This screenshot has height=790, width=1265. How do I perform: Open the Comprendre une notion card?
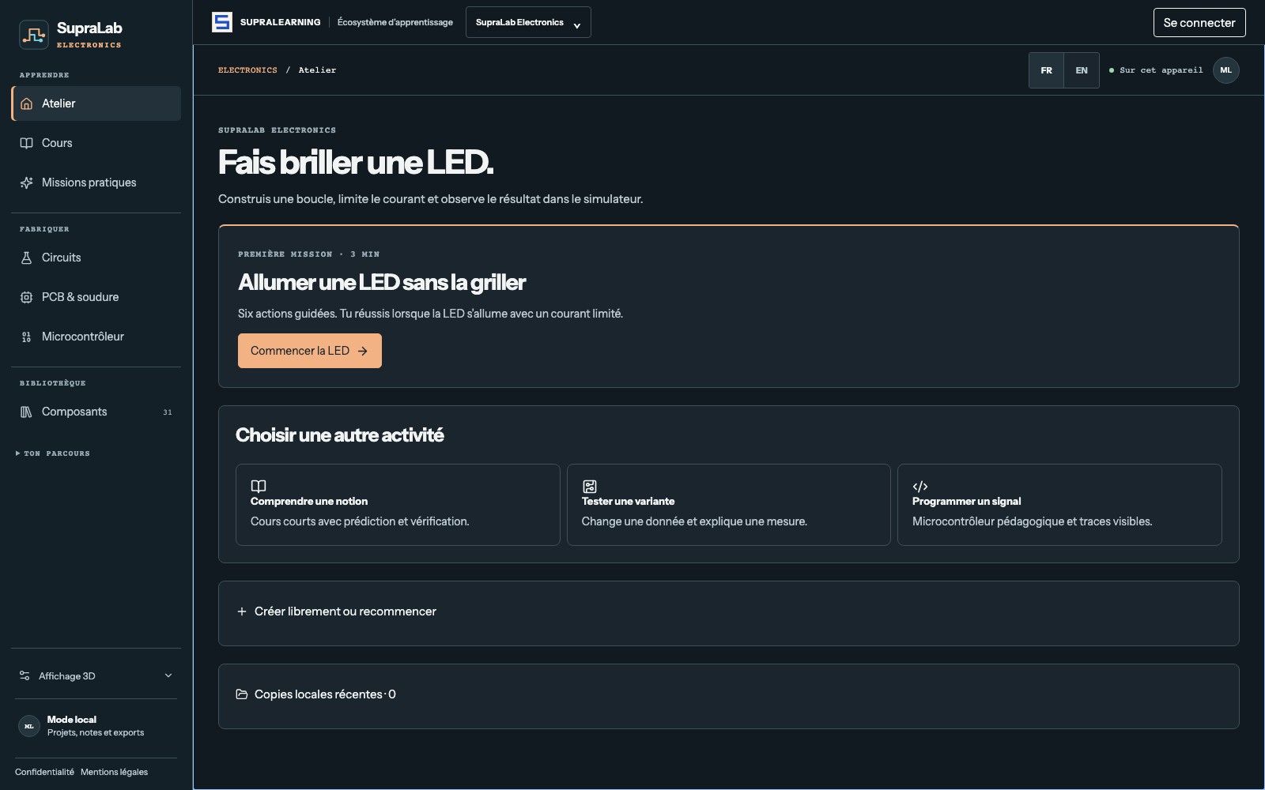[x=398, y=505]
